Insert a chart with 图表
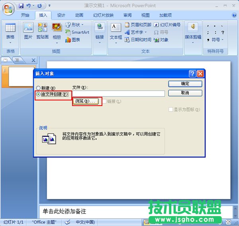This screenshot has width=239, height=226. 72,40
